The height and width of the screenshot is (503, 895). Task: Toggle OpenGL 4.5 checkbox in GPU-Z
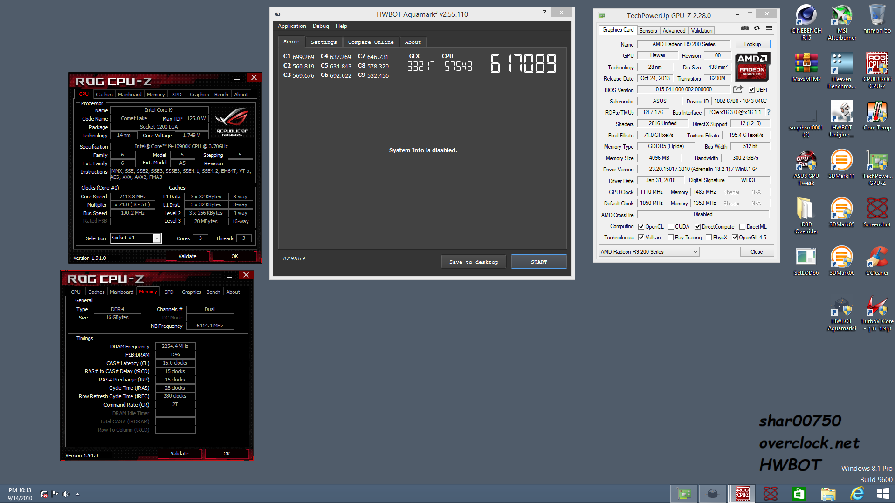[x=735, y=238]
